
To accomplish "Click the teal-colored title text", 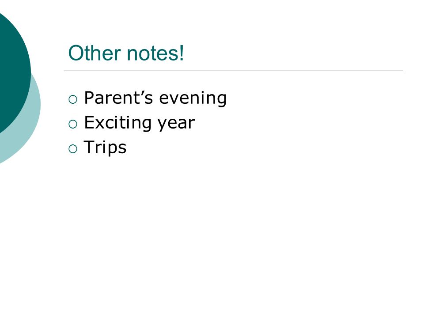I will (126, 53).
